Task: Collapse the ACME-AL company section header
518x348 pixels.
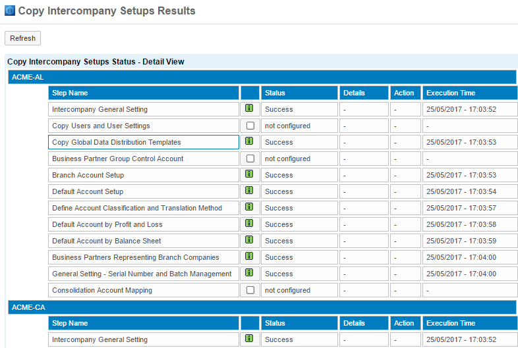Action: [26, 77]
